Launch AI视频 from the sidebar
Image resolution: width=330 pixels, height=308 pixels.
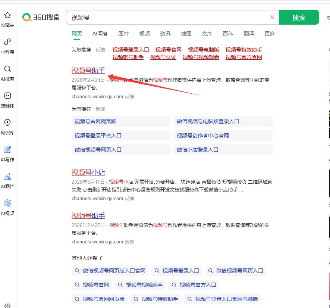click(7, 203)
